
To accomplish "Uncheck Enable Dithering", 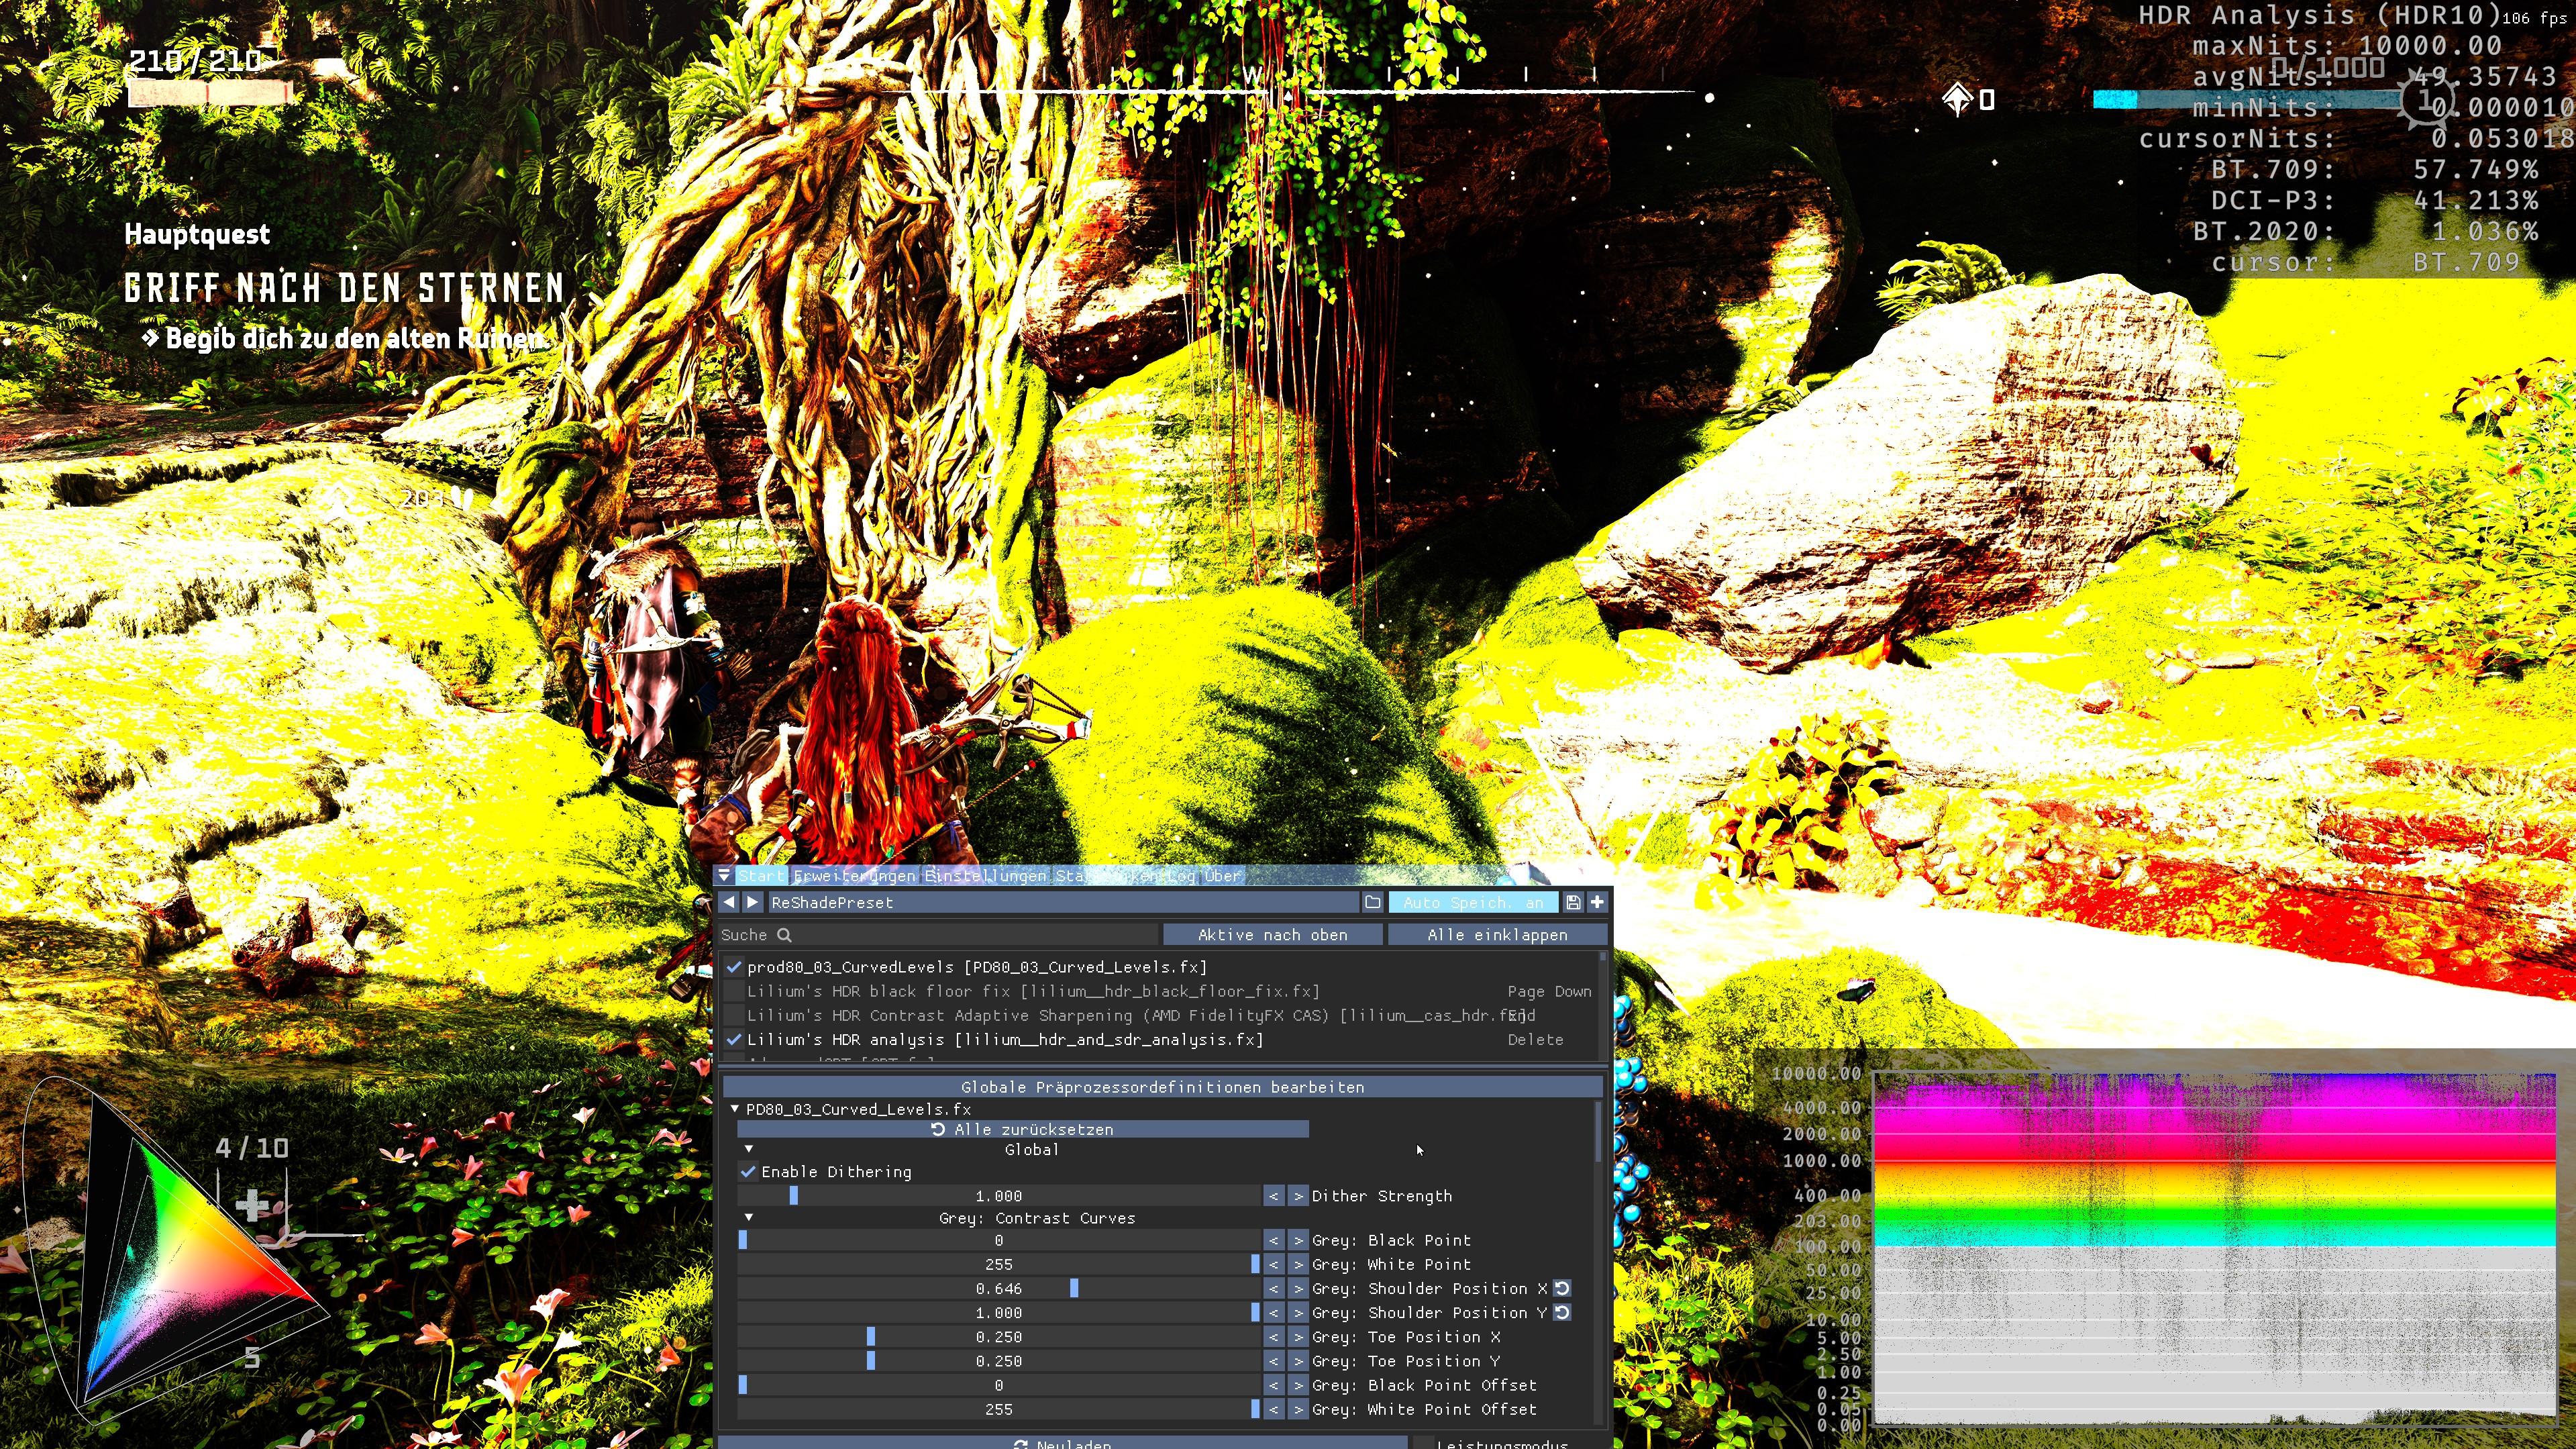I will pos(748,1172).
